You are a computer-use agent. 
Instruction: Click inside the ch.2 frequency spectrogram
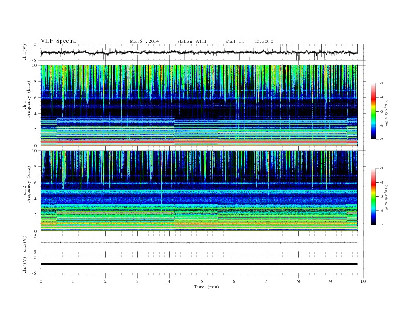199,191
